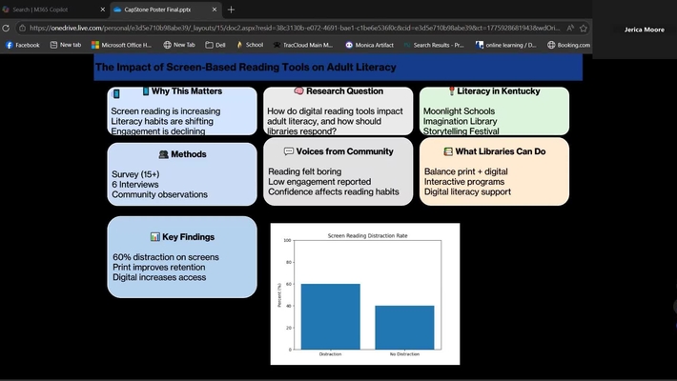Click the text 'Moonlight Schools'
The width and height of the screenshot is (677, 381).
(459, 111)
